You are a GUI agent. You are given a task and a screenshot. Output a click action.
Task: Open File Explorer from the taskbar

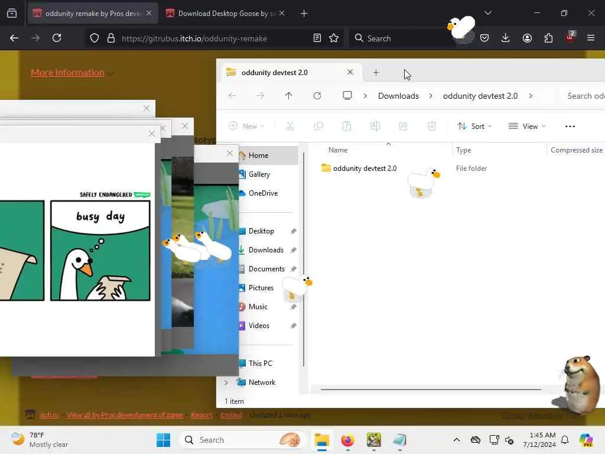click(321, 440)
